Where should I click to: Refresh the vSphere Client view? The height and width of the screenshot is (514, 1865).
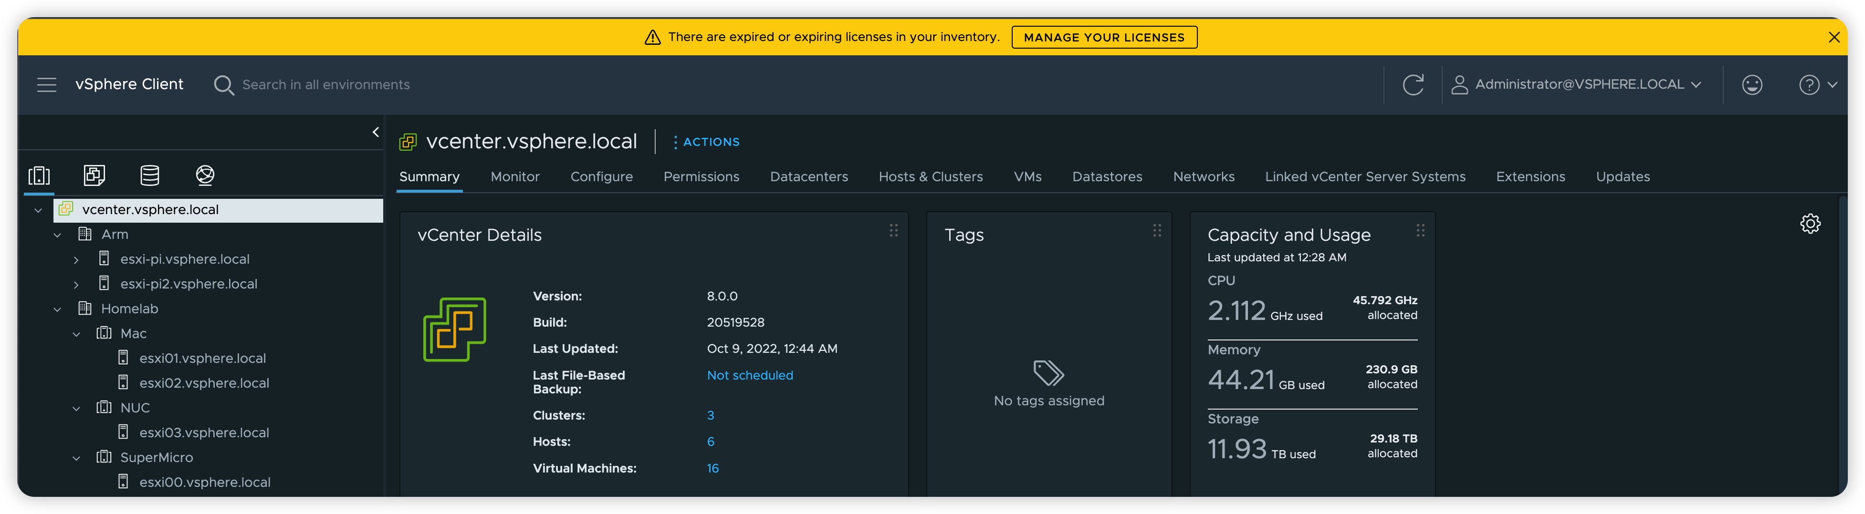point(1413,84)
